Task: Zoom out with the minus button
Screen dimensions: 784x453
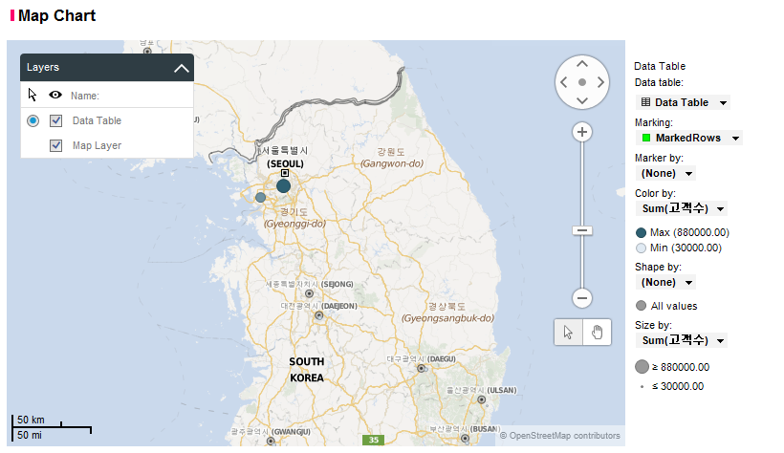Action: [x=582, y=298]
